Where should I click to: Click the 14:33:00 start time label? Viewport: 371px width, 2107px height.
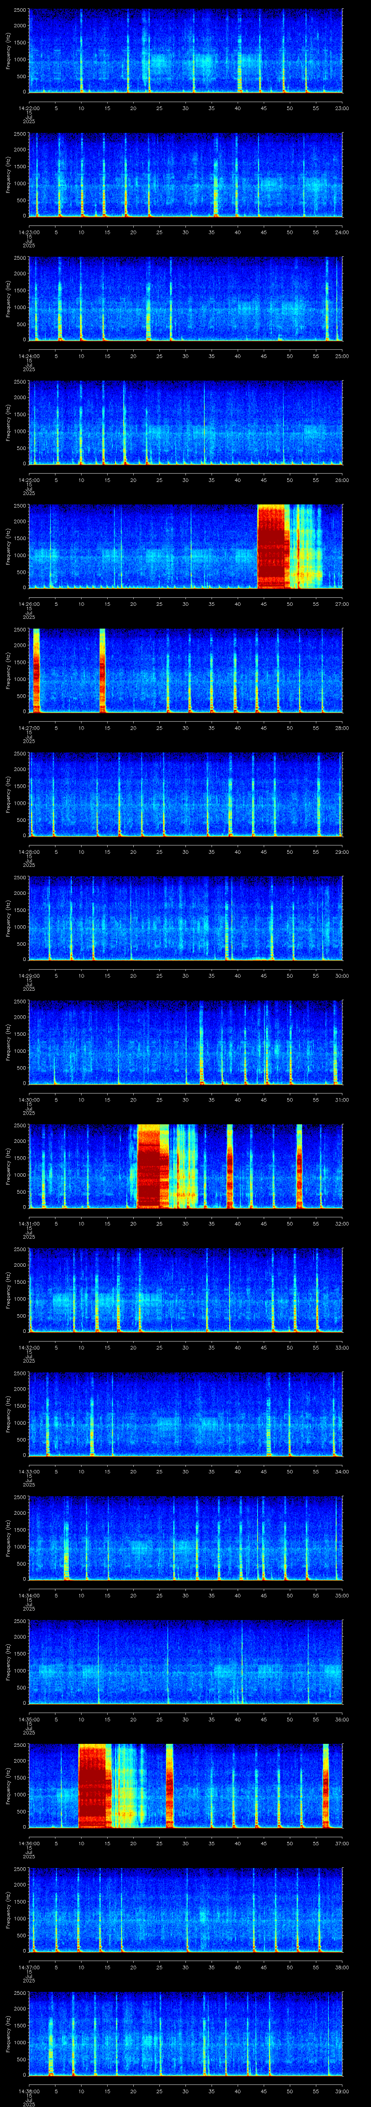tap(29, 1471)
